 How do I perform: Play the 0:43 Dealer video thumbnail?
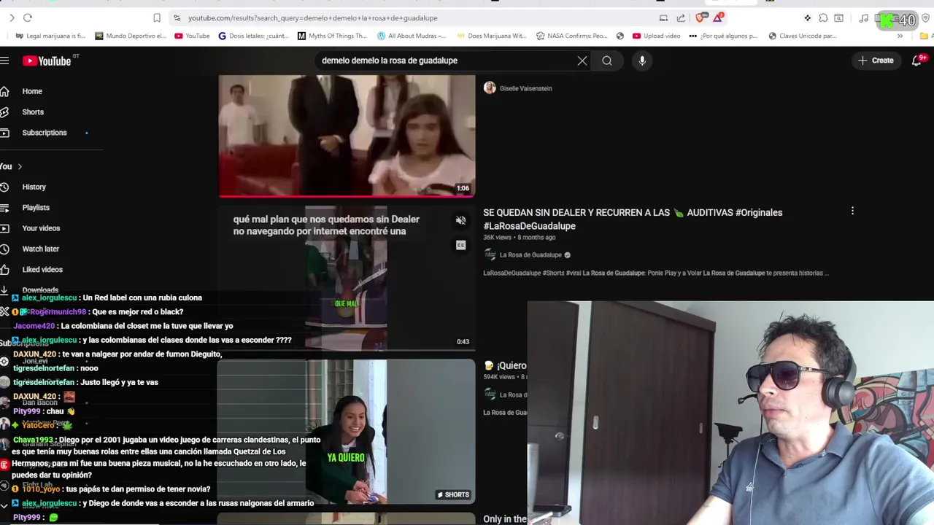(x=347, y=278)
